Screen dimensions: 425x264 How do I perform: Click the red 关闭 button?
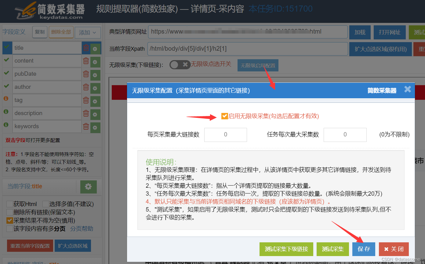pos(394,249)
